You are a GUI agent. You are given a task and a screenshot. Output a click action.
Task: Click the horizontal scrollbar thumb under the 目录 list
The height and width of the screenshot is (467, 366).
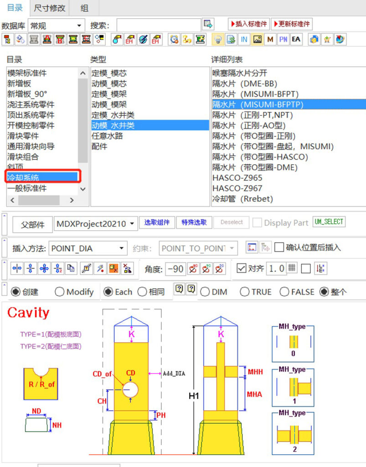click(x=39, y=201)
